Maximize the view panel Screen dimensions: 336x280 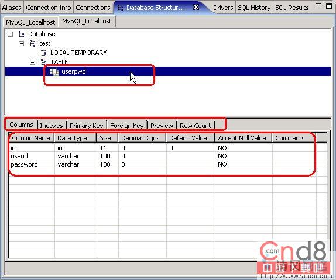329,6
